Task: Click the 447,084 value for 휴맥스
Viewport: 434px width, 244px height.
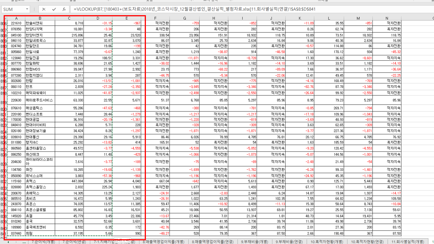Action: coord(69,181)
